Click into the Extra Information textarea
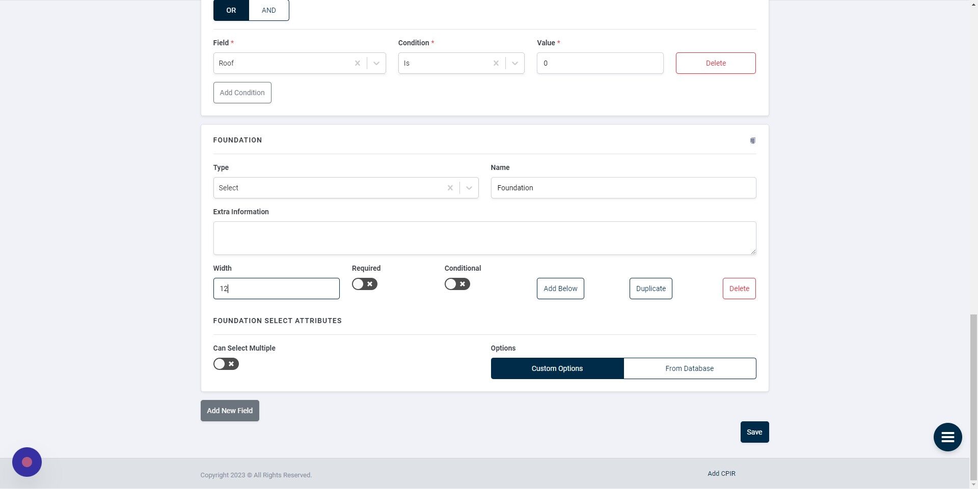 click(484, 238)
